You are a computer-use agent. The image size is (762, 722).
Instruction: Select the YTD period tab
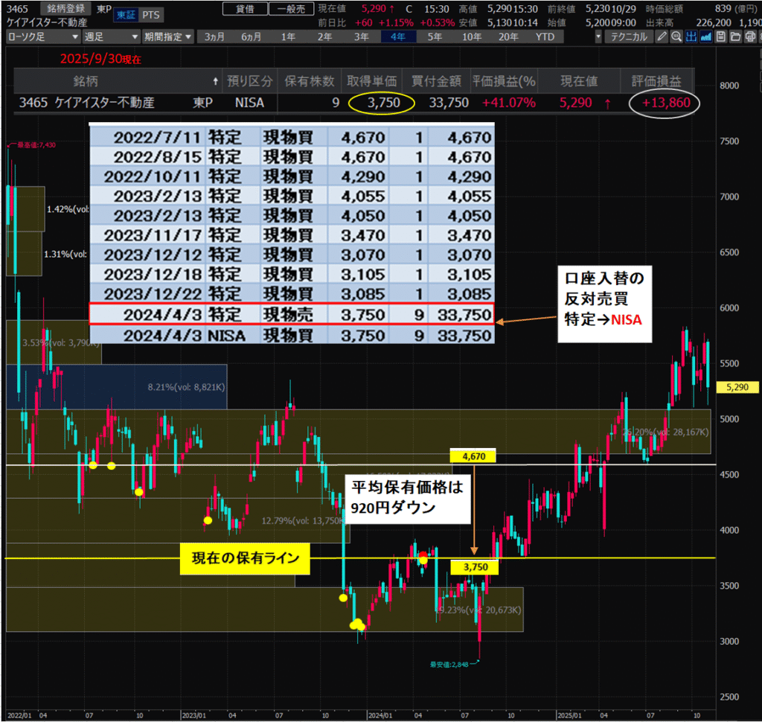coord(545,36)
